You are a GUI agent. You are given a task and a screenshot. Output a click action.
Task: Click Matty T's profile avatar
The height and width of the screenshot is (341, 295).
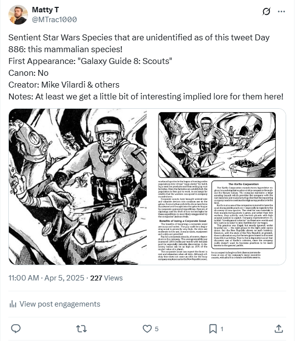[18, 15]
